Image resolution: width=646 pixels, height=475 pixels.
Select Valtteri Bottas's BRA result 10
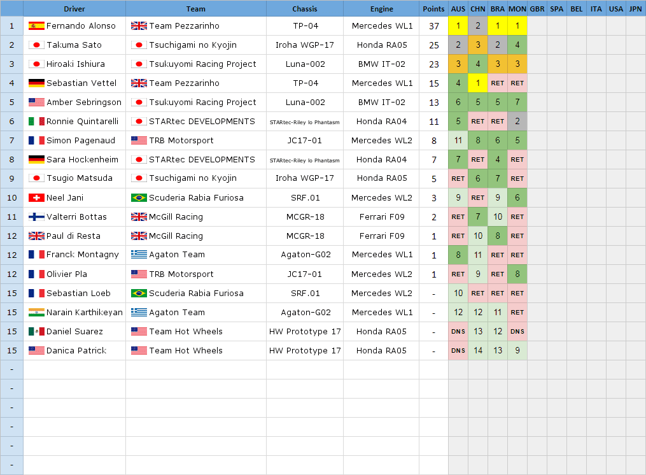[x=498, y=217]
